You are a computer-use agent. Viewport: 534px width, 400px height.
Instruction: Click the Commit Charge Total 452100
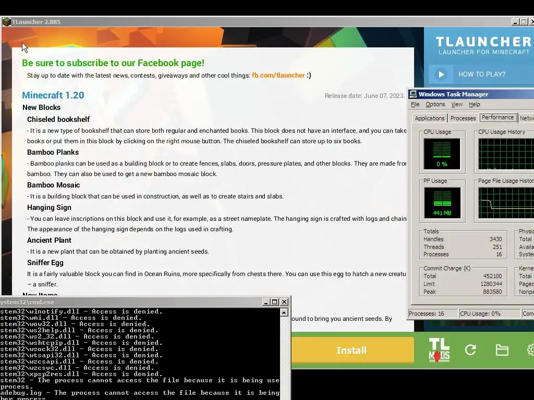coord(492,276)
